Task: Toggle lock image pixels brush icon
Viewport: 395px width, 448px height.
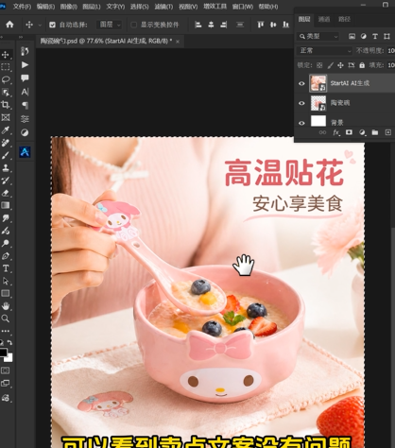Action: [x=330, y=65]
